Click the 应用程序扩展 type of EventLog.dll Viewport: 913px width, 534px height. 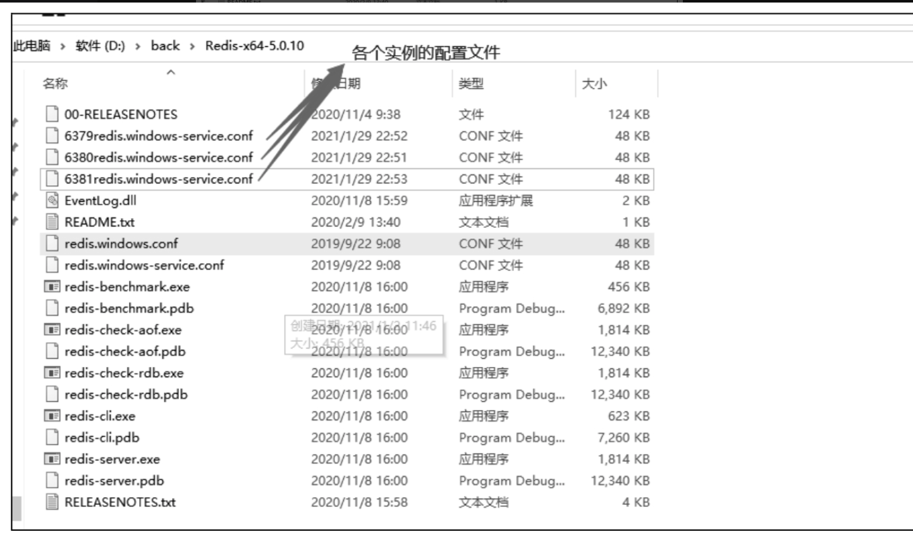pyautogui.click(x=496, y=201)
